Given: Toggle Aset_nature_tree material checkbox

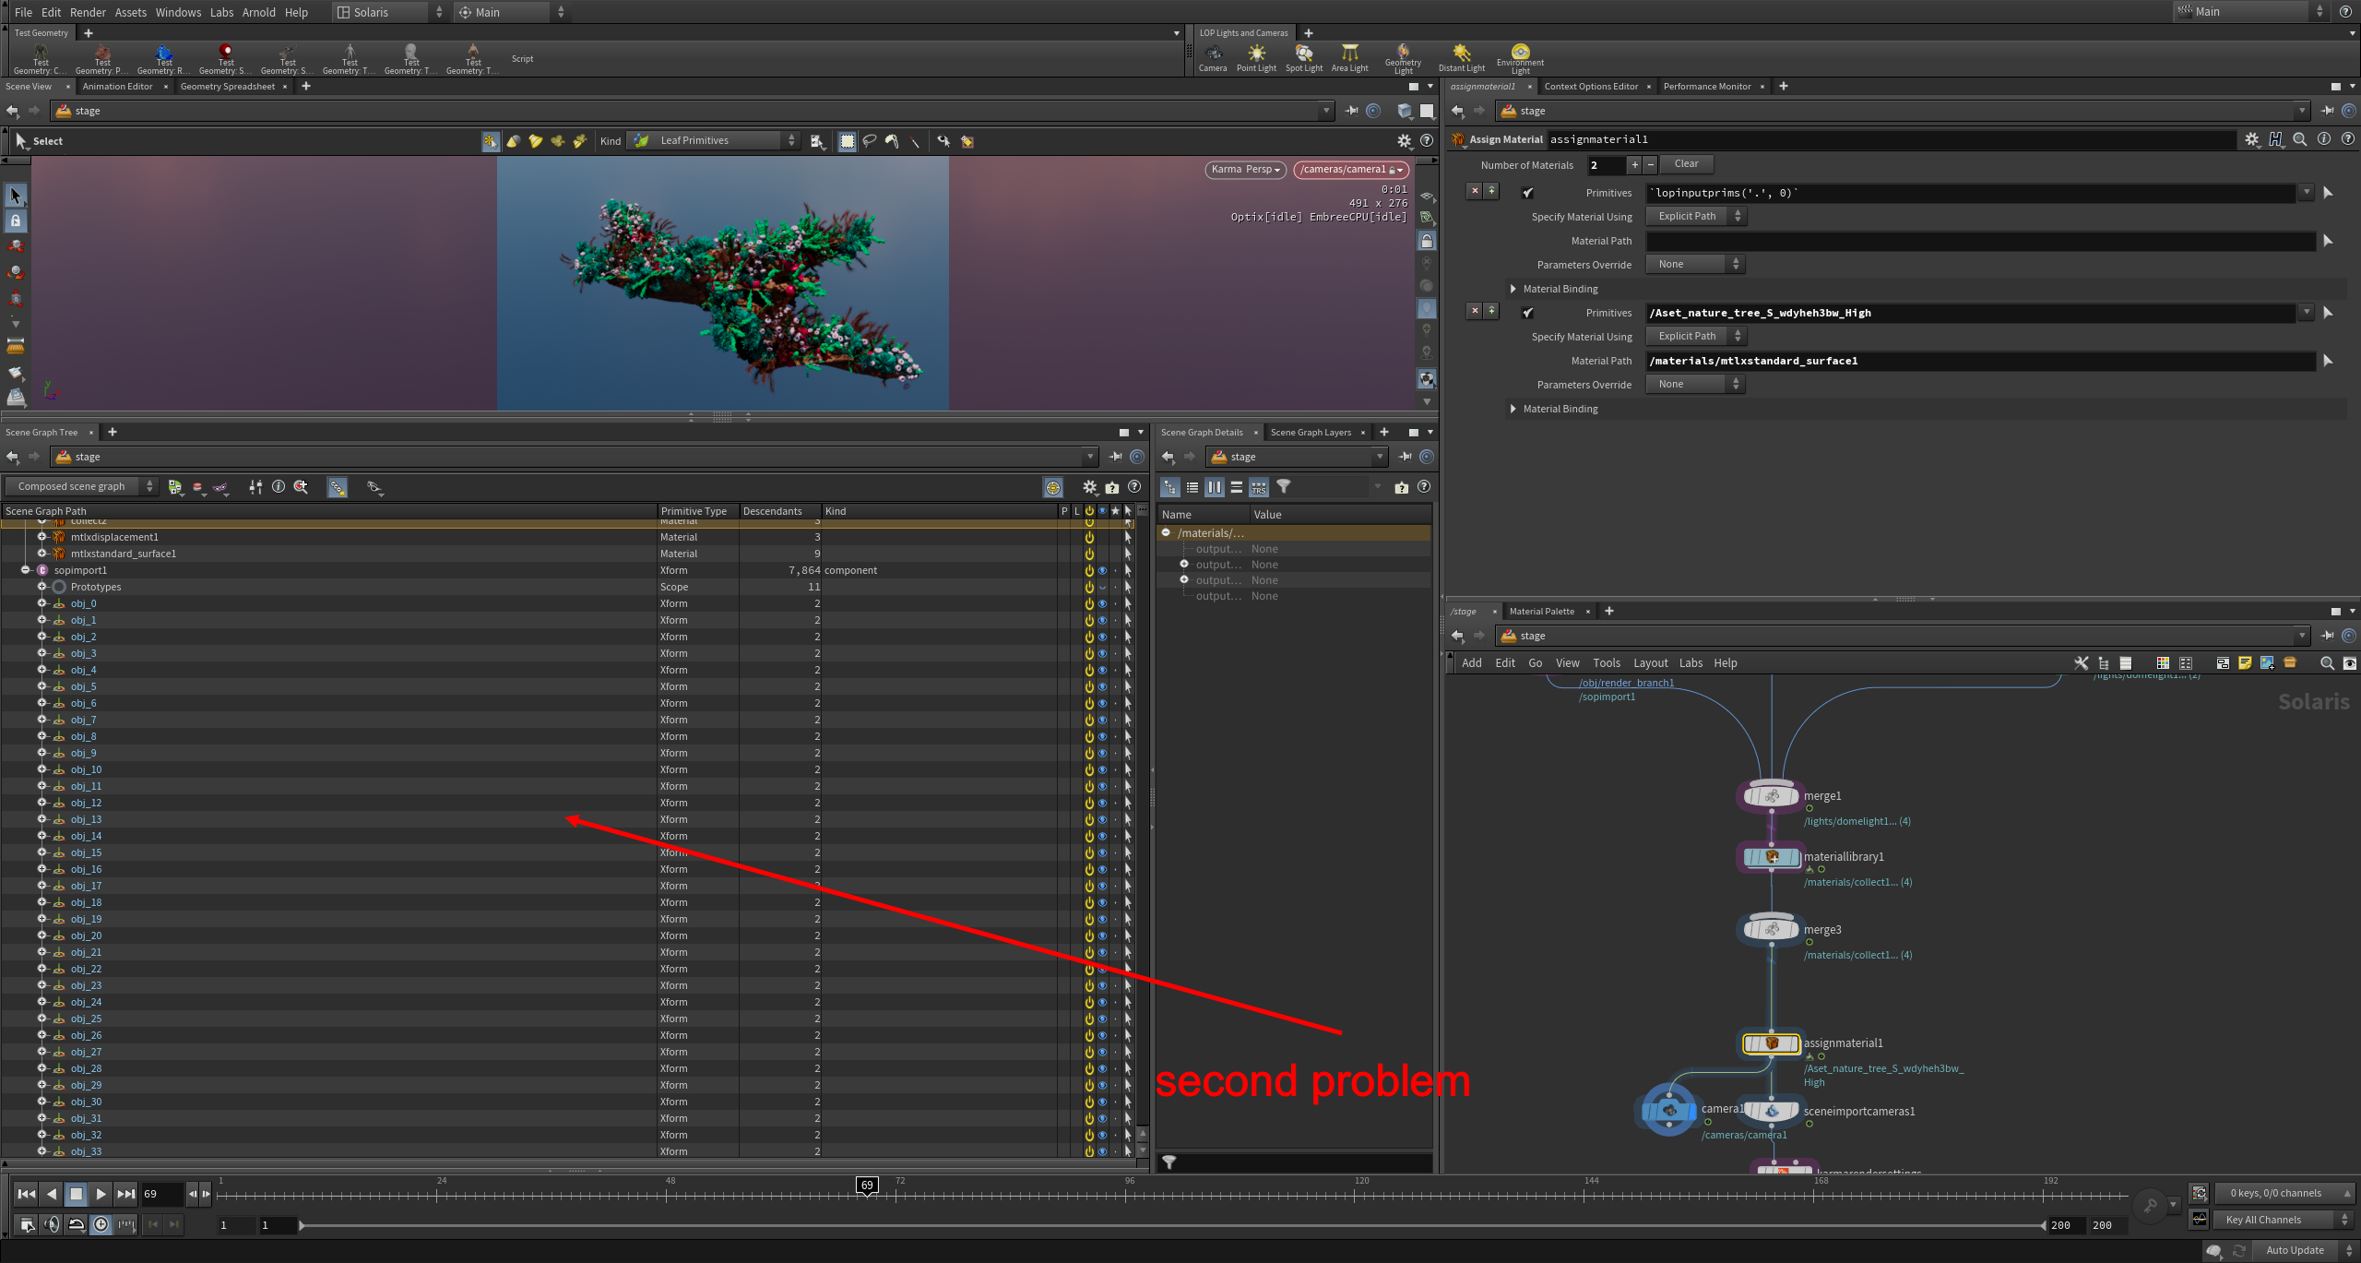Looking at the screenshot, I should tap(1528, 313).
